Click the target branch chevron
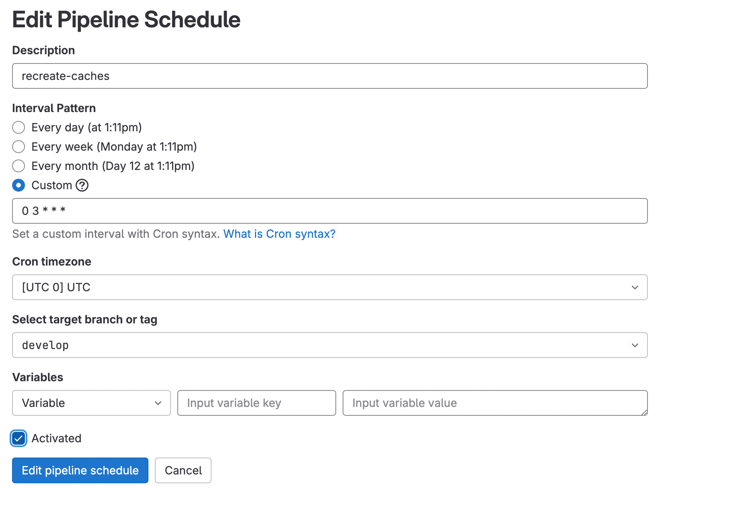Screen dimensions: 744x519 point(635,345)
